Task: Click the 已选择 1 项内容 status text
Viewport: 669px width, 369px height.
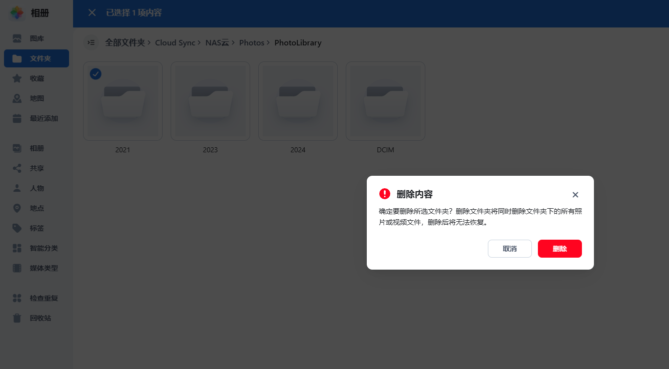Action: pyautogui.click(x=134, y=12)
